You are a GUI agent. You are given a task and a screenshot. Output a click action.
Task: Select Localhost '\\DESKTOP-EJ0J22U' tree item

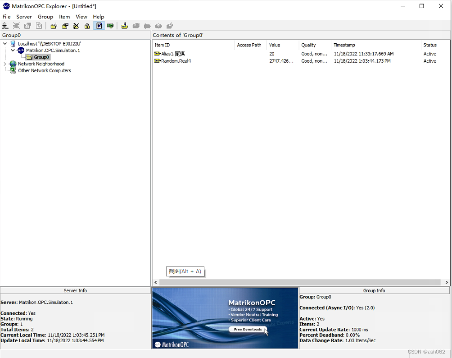[49, 44]
